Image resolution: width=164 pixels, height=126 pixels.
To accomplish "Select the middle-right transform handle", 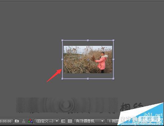I will 113,59.
